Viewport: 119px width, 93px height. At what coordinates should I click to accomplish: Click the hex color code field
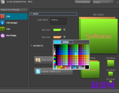tap(67, 42)
